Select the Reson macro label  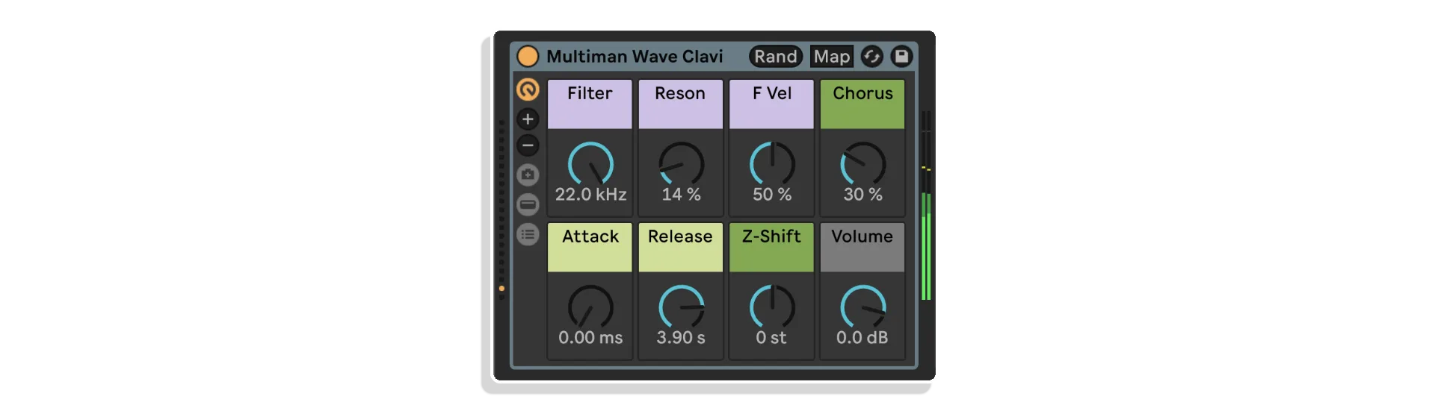point(680,93)
